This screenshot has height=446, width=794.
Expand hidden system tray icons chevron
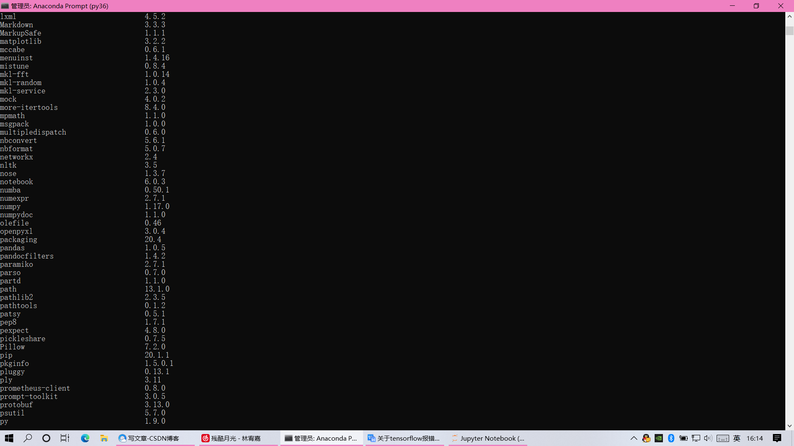coord(634,438)
